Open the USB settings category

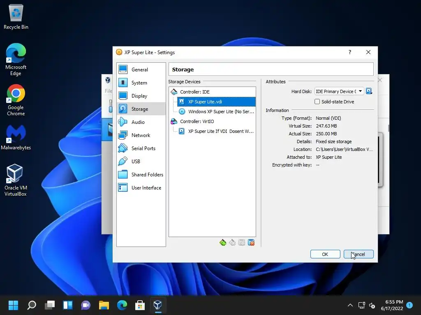pos(141,162)
